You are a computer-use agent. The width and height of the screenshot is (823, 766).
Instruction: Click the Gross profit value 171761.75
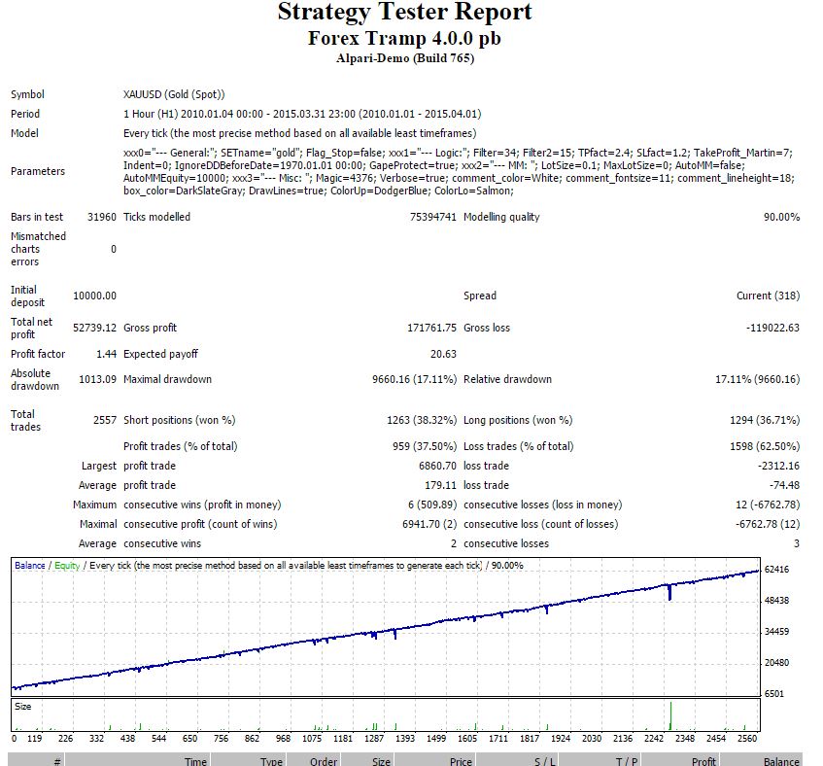(432, 328)
